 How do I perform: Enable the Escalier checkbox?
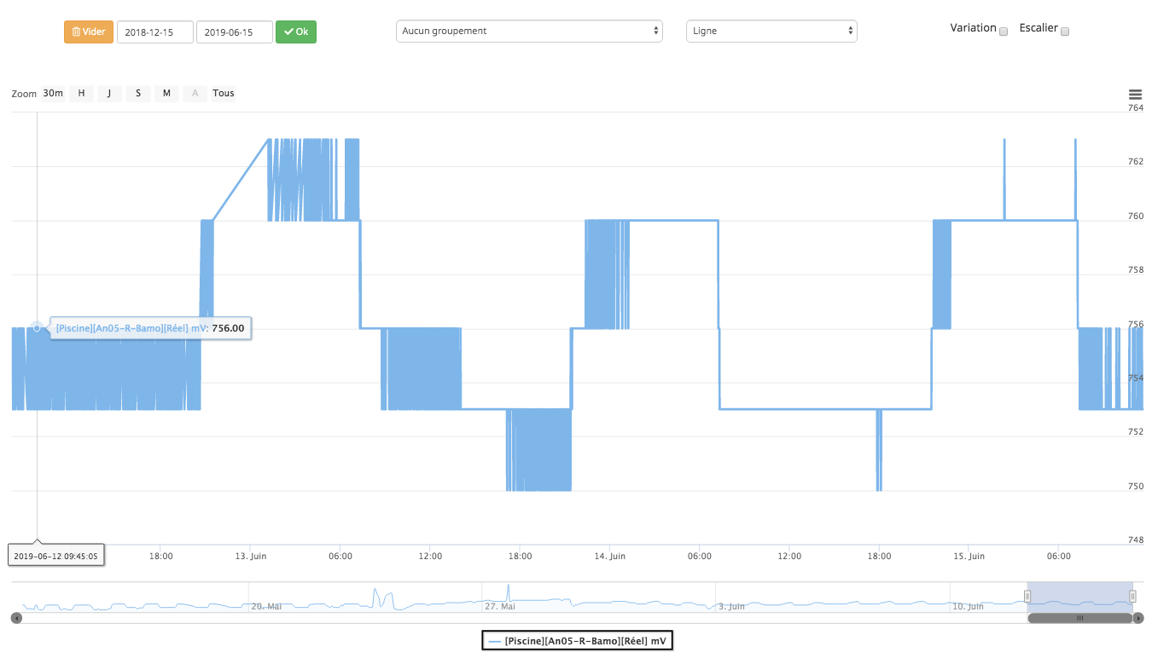point(1065,32)
